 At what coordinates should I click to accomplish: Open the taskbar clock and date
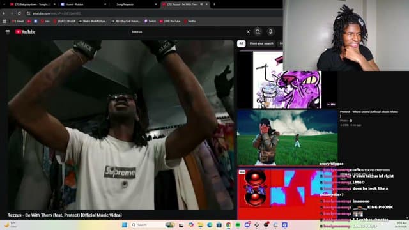[x=401, y=225]
